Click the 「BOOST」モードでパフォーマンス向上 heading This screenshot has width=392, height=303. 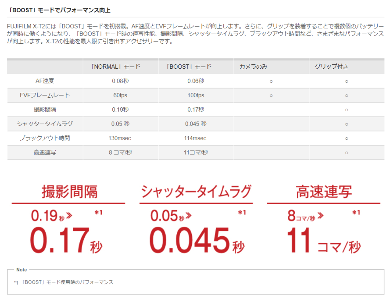pos(59,10)
